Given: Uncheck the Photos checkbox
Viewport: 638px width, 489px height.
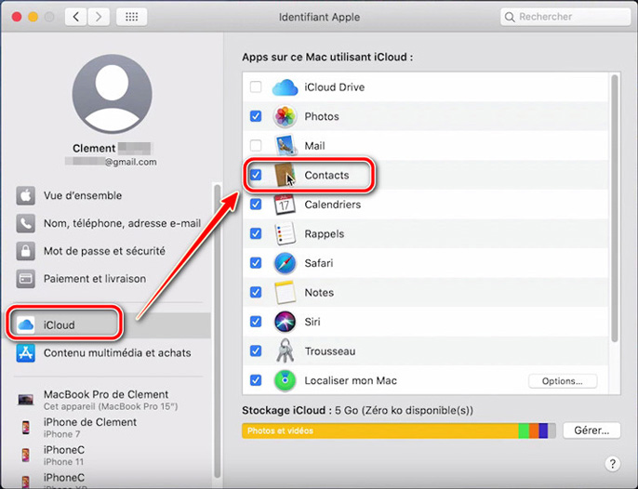Looking at the screenshot, I should (256, 116).
